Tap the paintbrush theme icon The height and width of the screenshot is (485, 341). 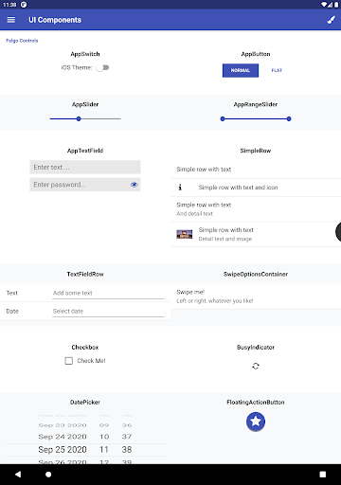click(331, 20)
